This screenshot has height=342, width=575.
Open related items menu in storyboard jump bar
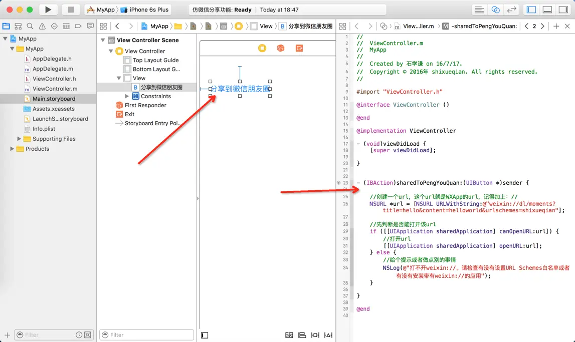coord(103,26)
